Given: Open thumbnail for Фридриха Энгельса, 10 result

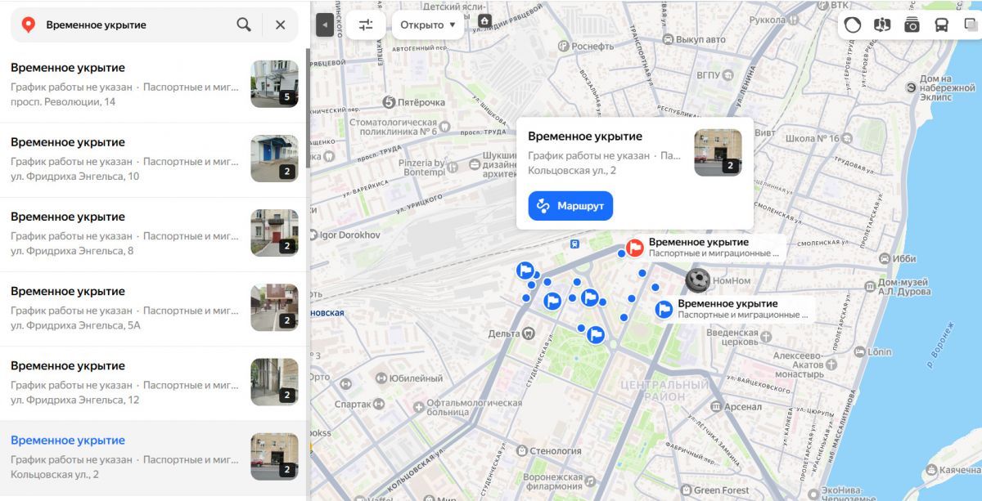Looking at the screenshot, I should coord(274,159).
